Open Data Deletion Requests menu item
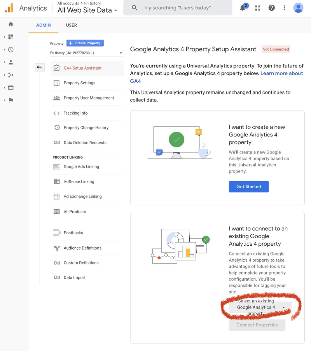The height and width of the screenshot is (351, 311). click(x=87, y=143)
